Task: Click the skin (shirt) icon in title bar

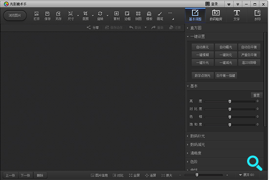Action: tap(229, 4)
